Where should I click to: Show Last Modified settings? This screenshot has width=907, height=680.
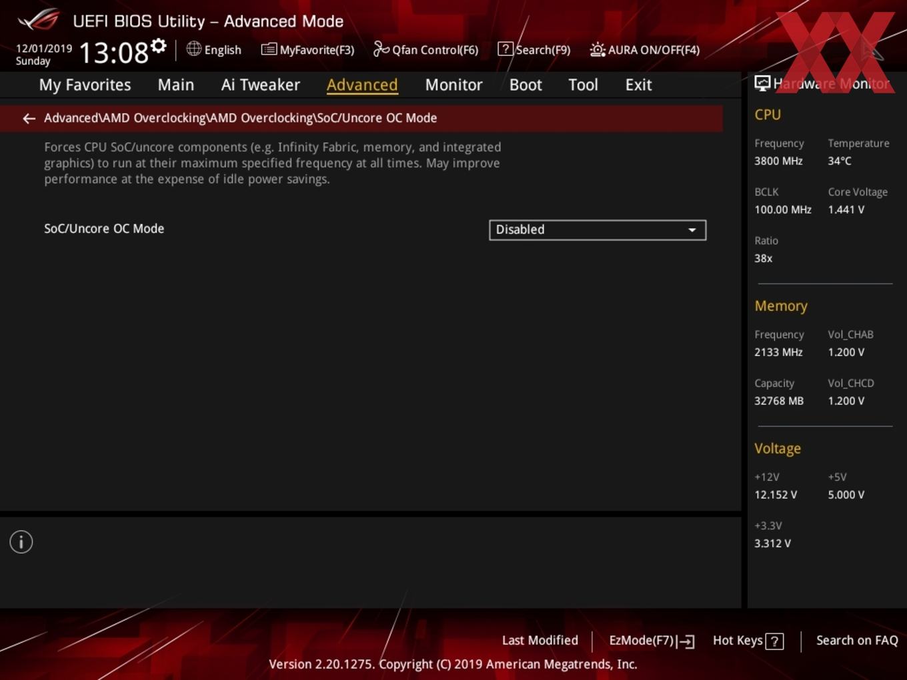(x=540, y=640)
